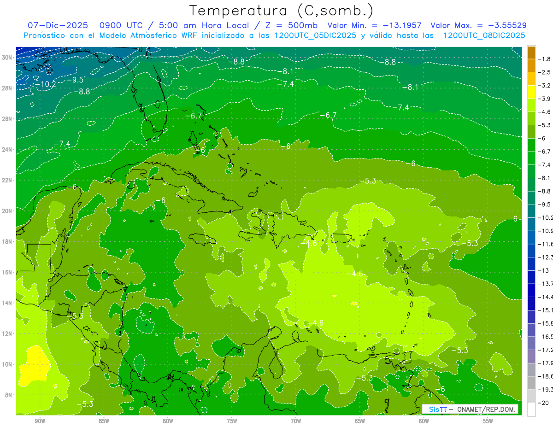This screenshot has width=553, height=427.
Task: Click the "80W" longitude axis label
Action: 168,421
